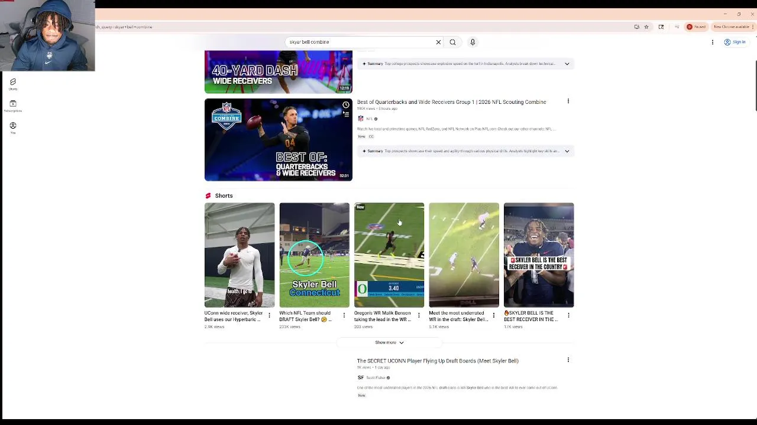Viewport: 757px width, 425px height.
Task: Open options for SECRET UCONN Player video
Action: click(x=568, y=360)
